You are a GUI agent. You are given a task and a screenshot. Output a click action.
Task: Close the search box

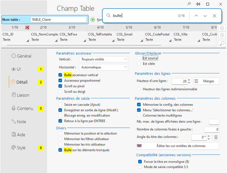click(x=214, y=16)
